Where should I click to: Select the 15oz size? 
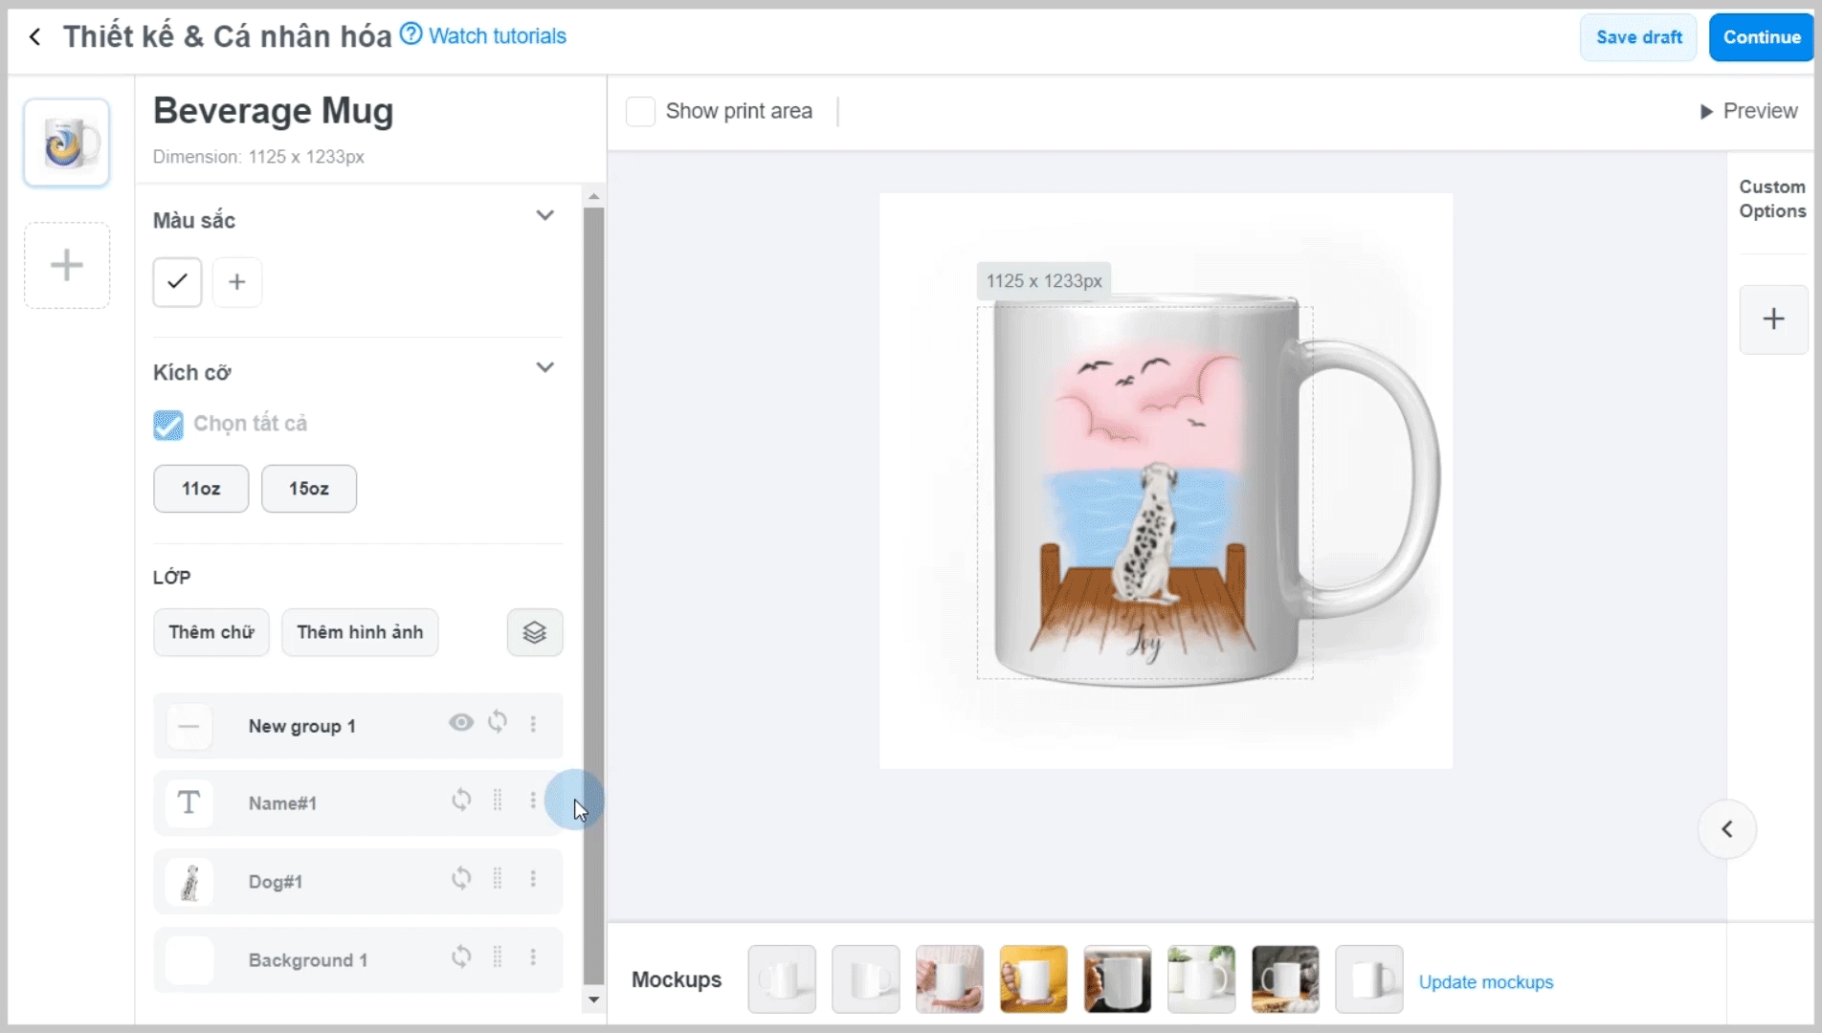[x=309, y=489]
